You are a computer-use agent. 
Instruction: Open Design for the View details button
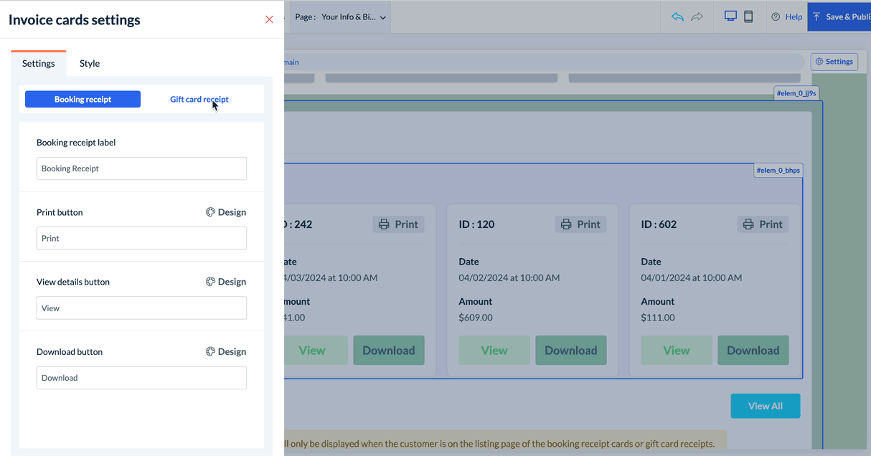[226, 282]
